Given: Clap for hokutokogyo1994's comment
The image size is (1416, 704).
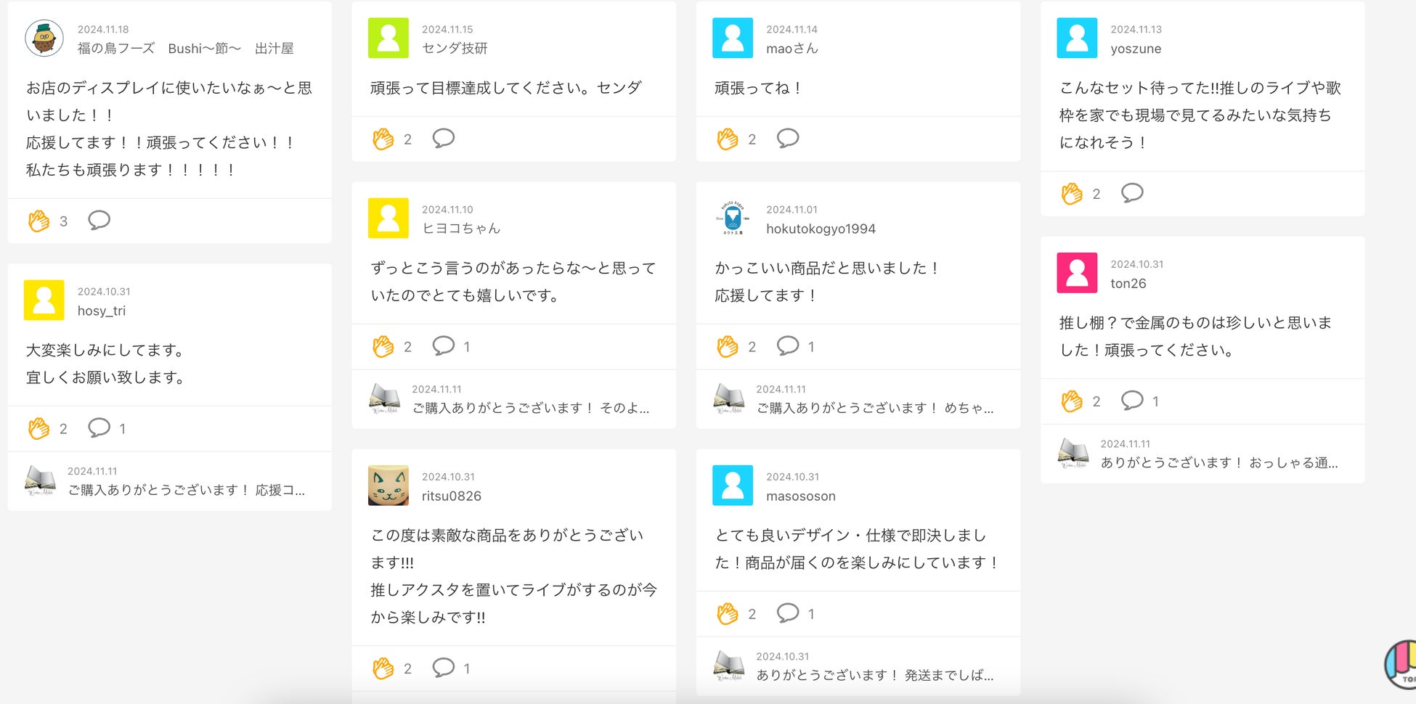Looking at the screenshot, I should (728, 346).
